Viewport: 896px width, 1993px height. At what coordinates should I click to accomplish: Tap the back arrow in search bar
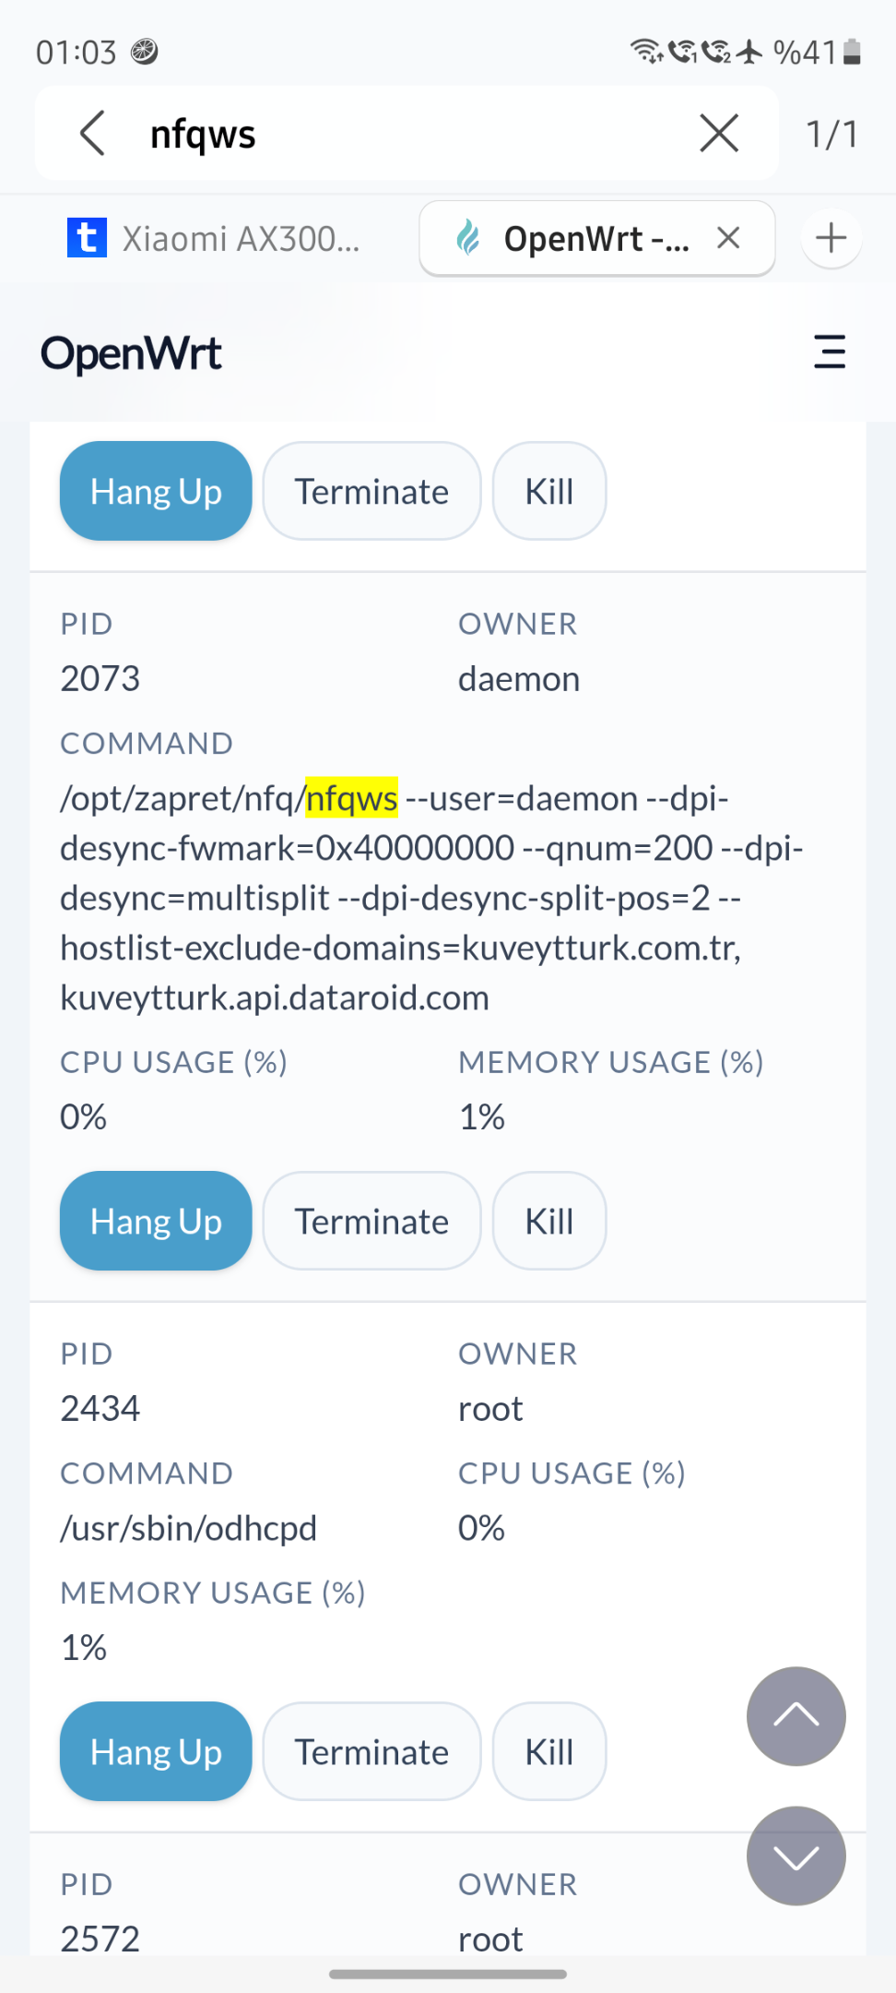click(x=92, y=134)
